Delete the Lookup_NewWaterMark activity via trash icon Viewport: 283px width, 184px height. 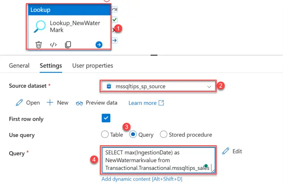39,45
